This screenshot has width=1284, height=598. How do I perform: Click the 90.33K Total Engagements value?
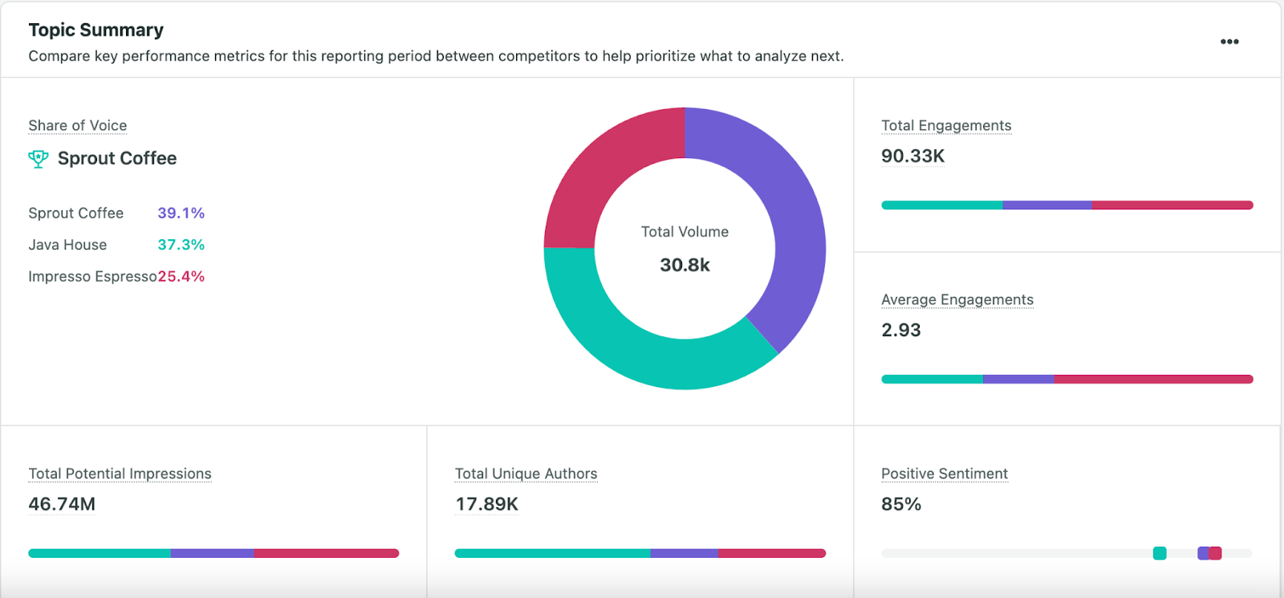(x=912, y=156)
